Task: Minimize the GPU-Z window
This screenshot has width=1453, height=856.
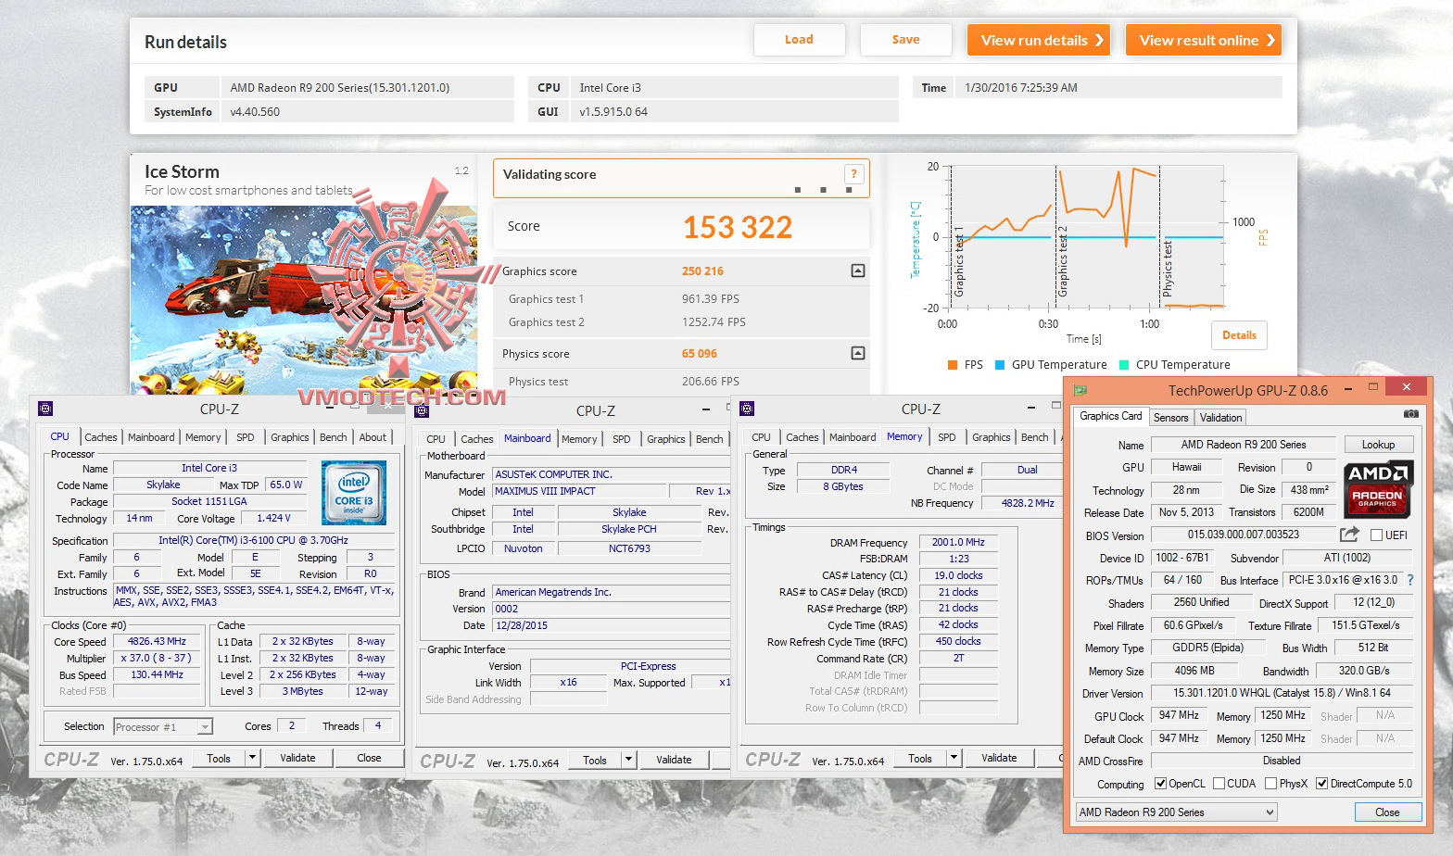Action: pos(1347,388)
